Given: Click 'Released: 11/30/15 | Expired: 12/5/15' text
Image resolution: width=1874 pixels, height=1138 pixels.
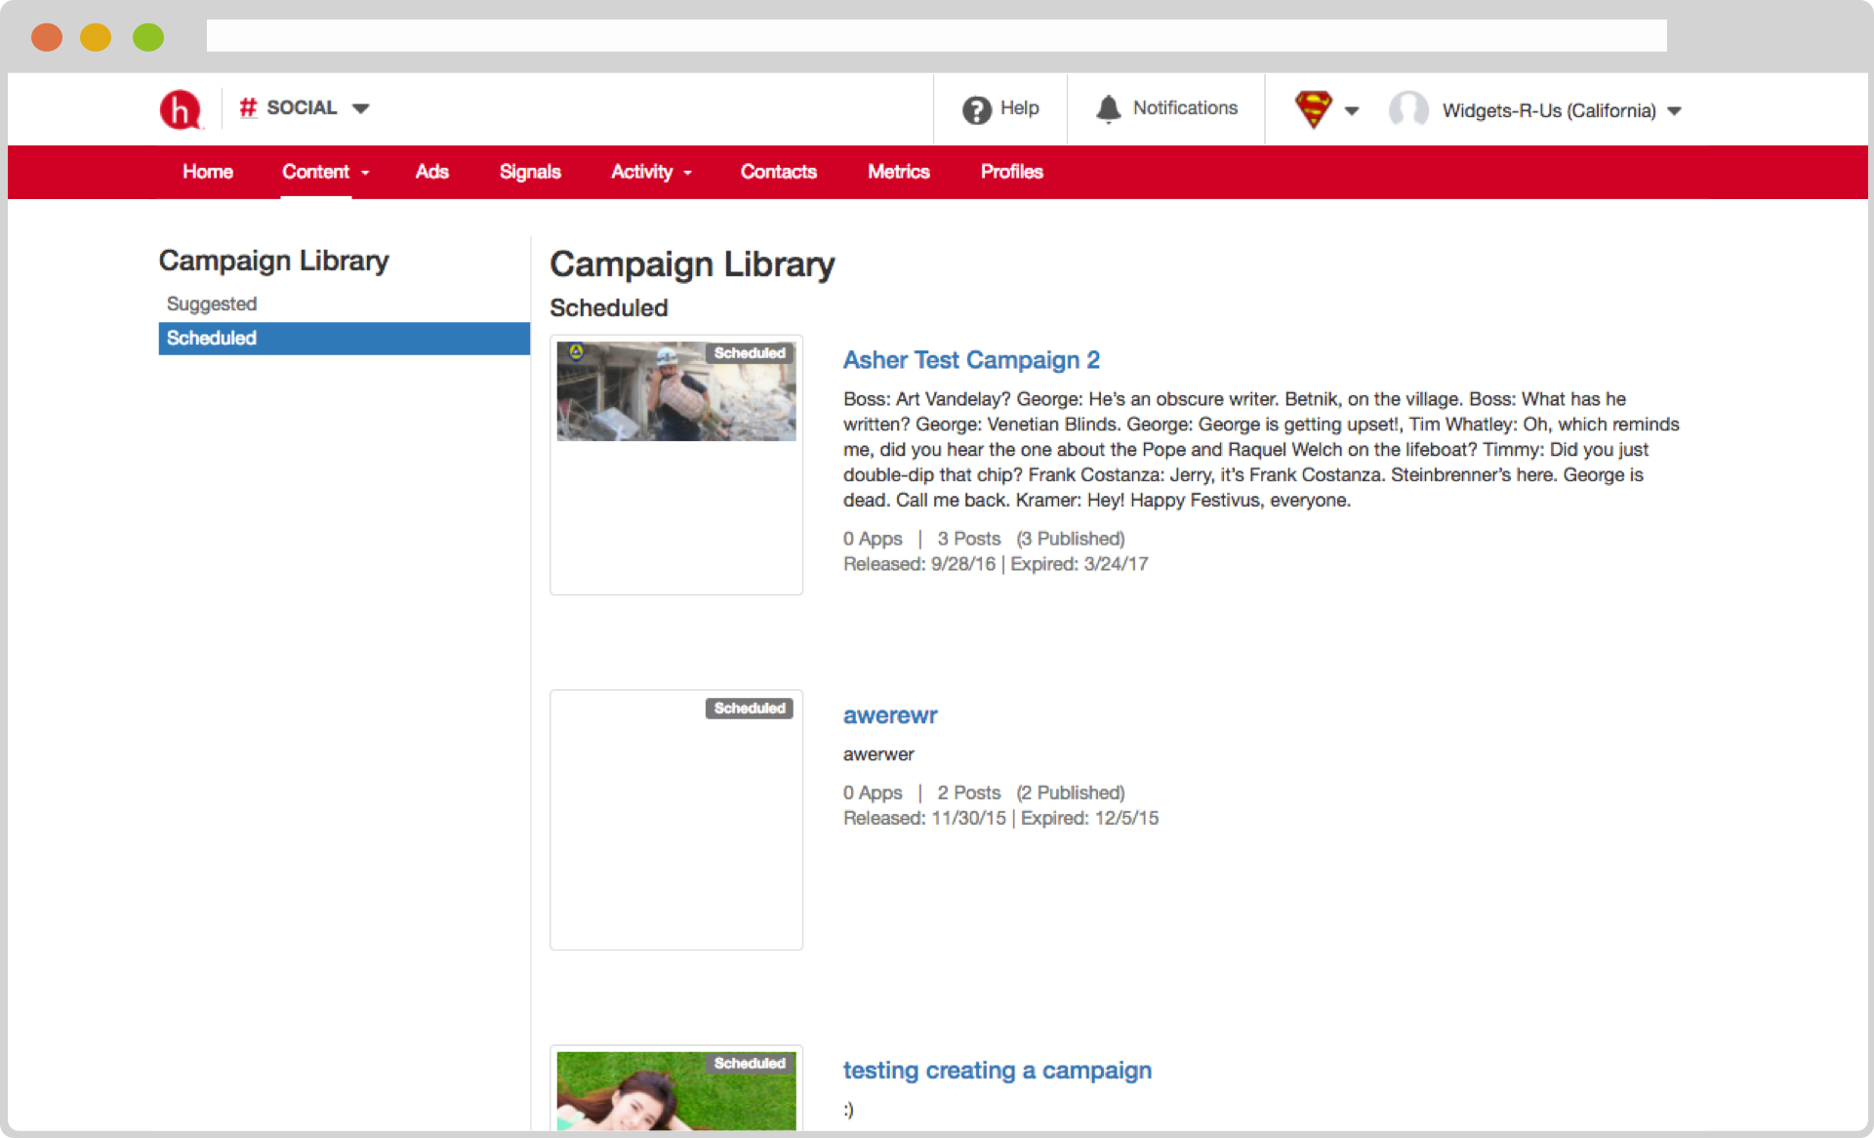Looking at the screenshot, I should tap(1001, 818).
